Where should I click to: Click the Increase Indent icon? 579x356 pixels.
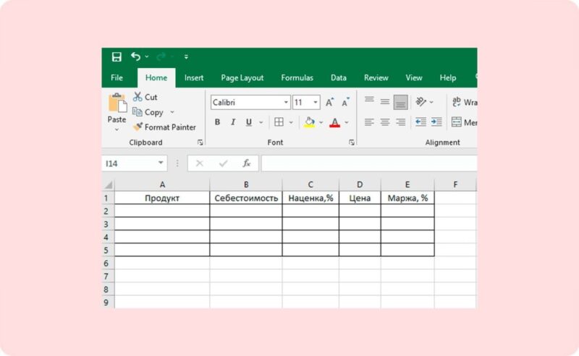(436, 122)
